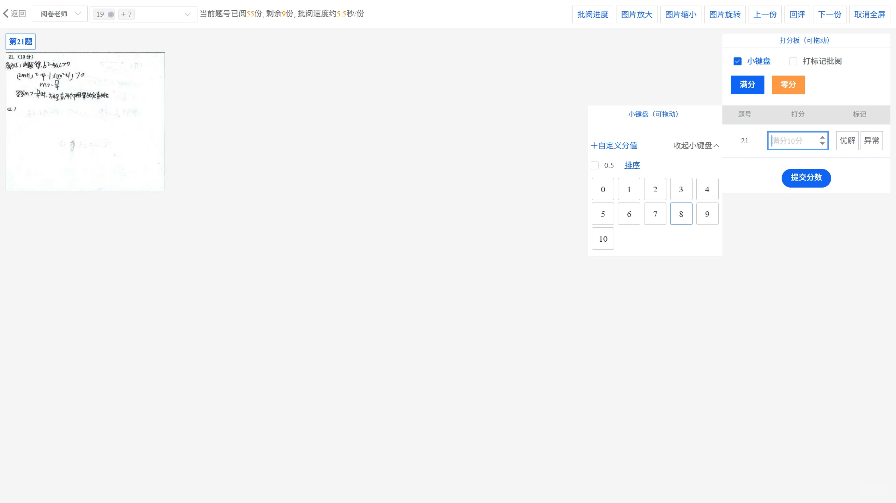Click 回评 to review previous grading
Viewport: 896px width, 503px height.
point(797,14)
